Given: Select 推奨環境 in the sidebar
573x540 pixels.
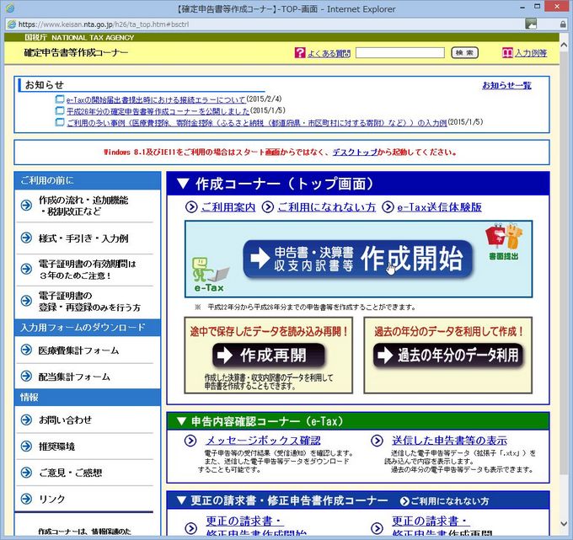Looking at the screenshot, I should click(x=57, y=446).
